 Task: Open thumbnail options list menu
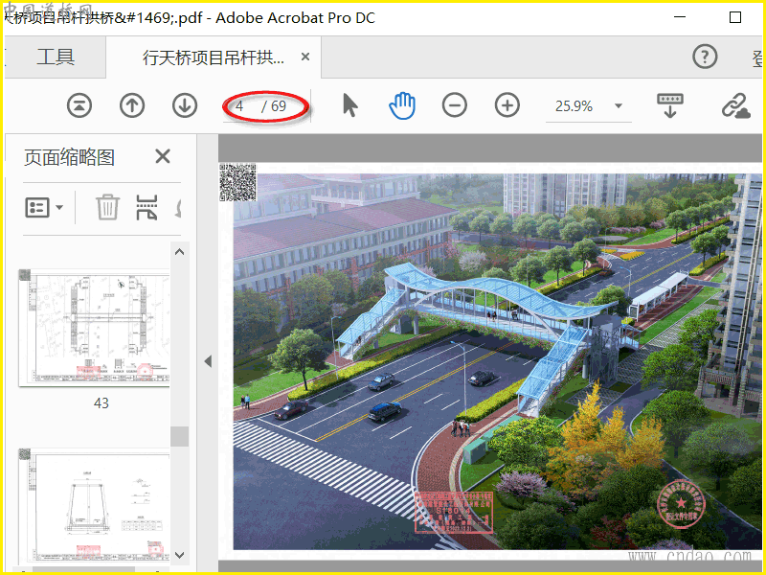[x=44, y=207]
